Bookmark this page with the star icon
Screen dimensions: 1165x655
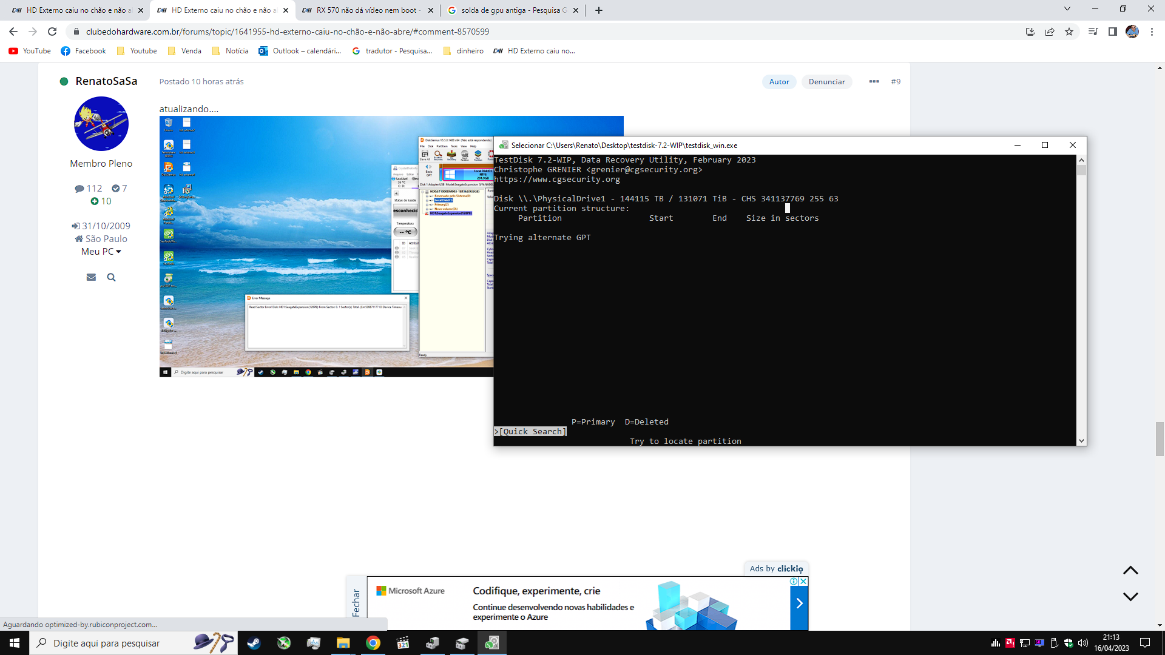pos(1069,32)
